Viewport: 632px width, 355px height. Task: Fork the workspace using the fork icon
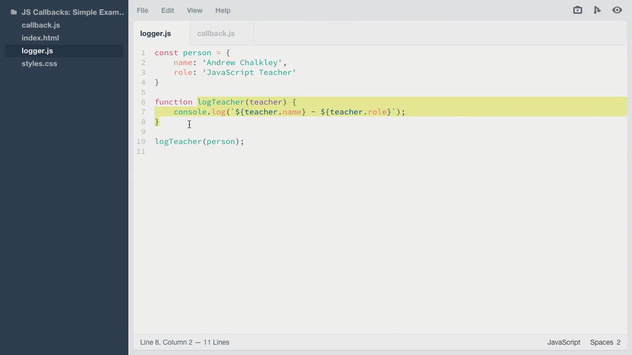597,10
